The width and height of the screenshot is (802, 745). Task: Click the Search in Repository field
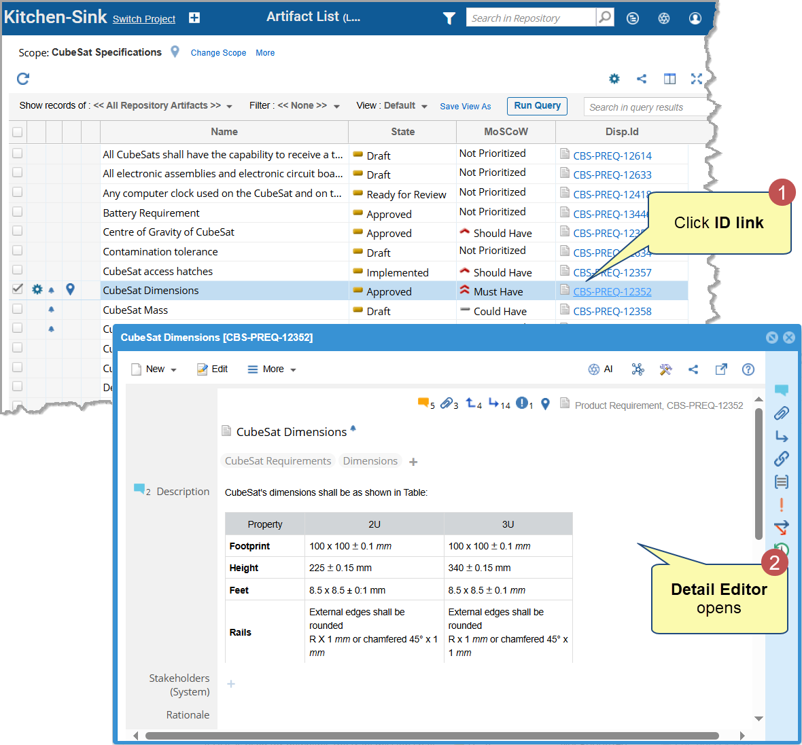click(530, 18)
